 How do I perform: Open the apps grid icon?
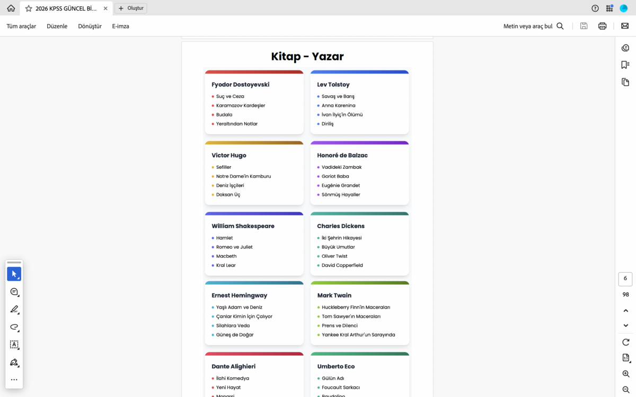[609, 8]
